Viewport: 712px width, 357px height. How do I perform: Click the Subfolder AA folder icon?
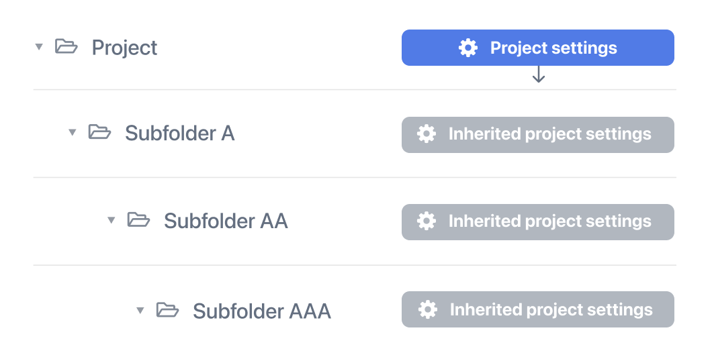[138, 219]
